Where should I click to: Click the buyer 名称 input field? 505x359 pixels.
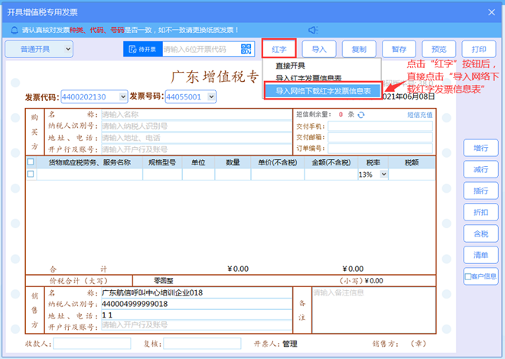click(196, 114)
